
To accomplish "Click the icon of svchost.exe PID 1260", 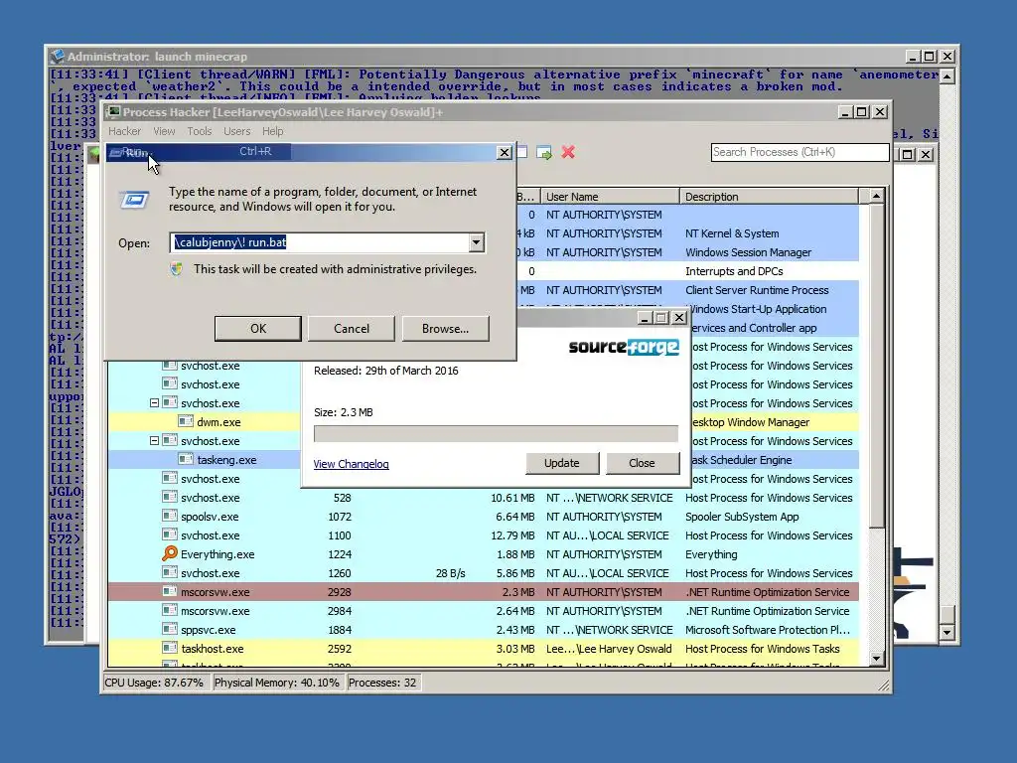I will coord(169,572).
